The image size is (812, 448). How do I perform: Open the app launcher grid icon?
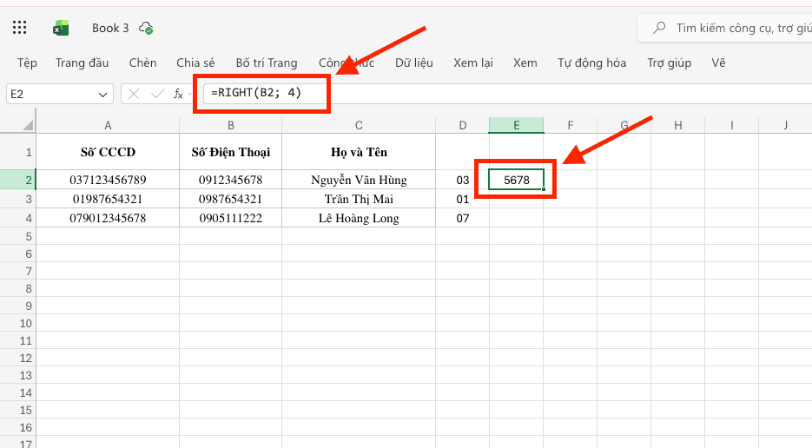coord(20,28)
